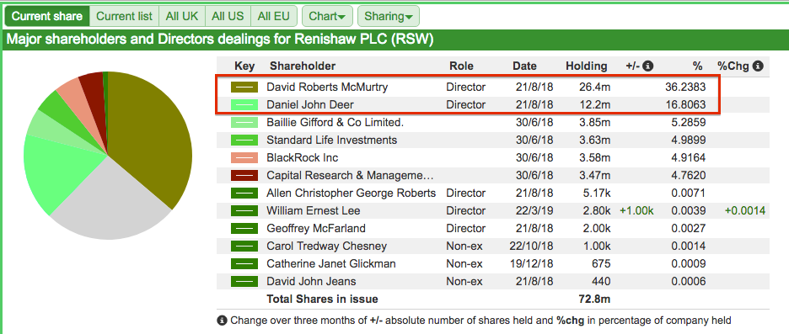
Task: Open the Sharing dropdown menu
Action: click(x=388, y=16)
